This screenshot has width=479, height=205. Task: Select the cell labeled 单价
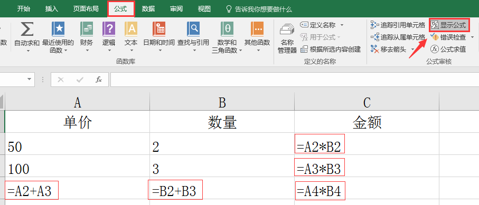77,121
